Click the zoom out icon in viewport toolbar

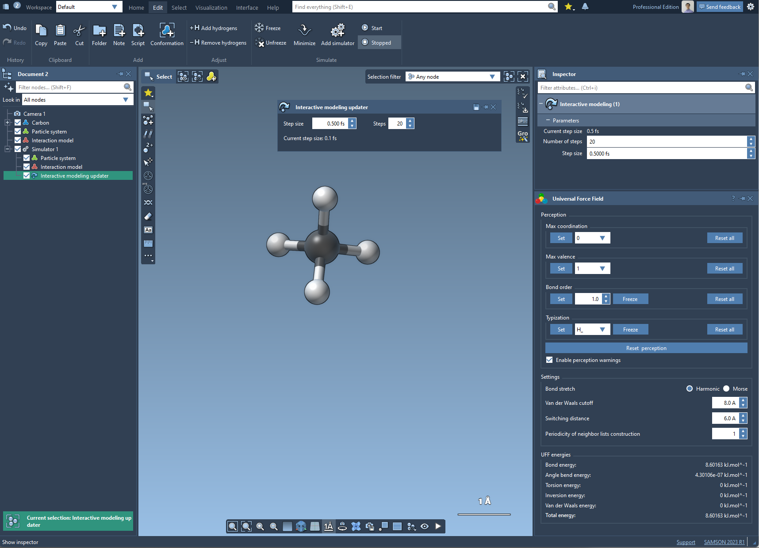273,526
